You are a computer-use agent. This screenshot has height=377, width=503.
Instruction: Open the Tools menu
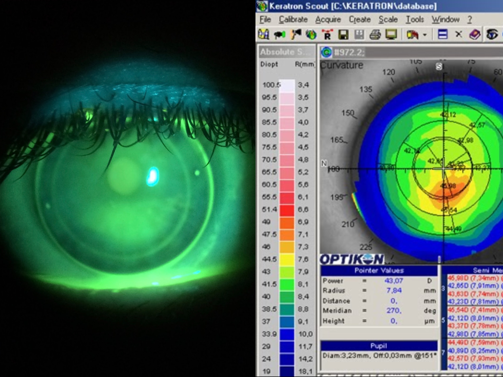click(x=415, y=20)
